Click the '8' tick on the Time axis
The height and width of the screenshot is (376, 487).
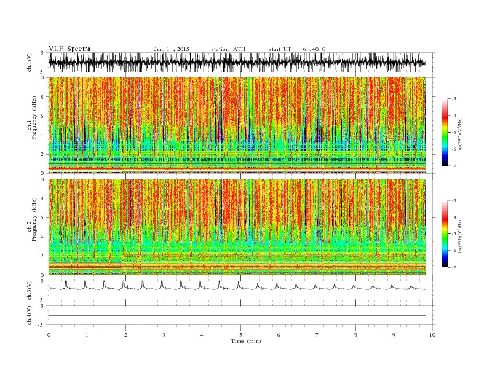355,335
